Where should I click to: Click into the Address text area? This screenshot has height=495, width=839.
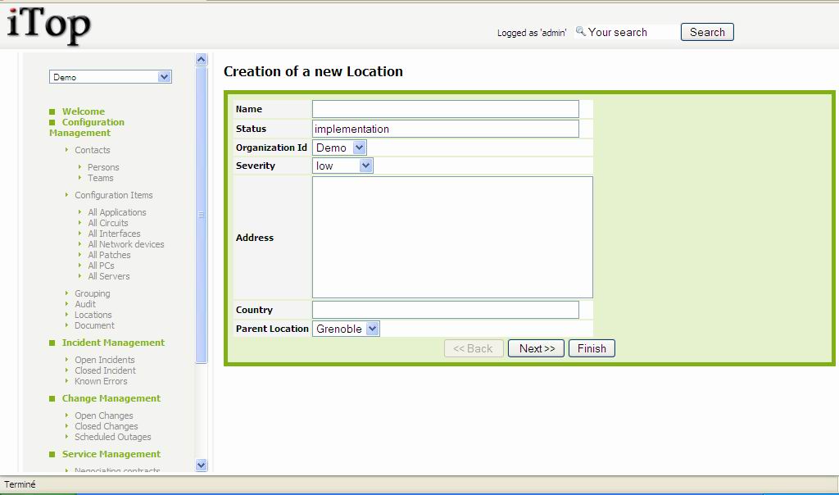pos(452,237)
